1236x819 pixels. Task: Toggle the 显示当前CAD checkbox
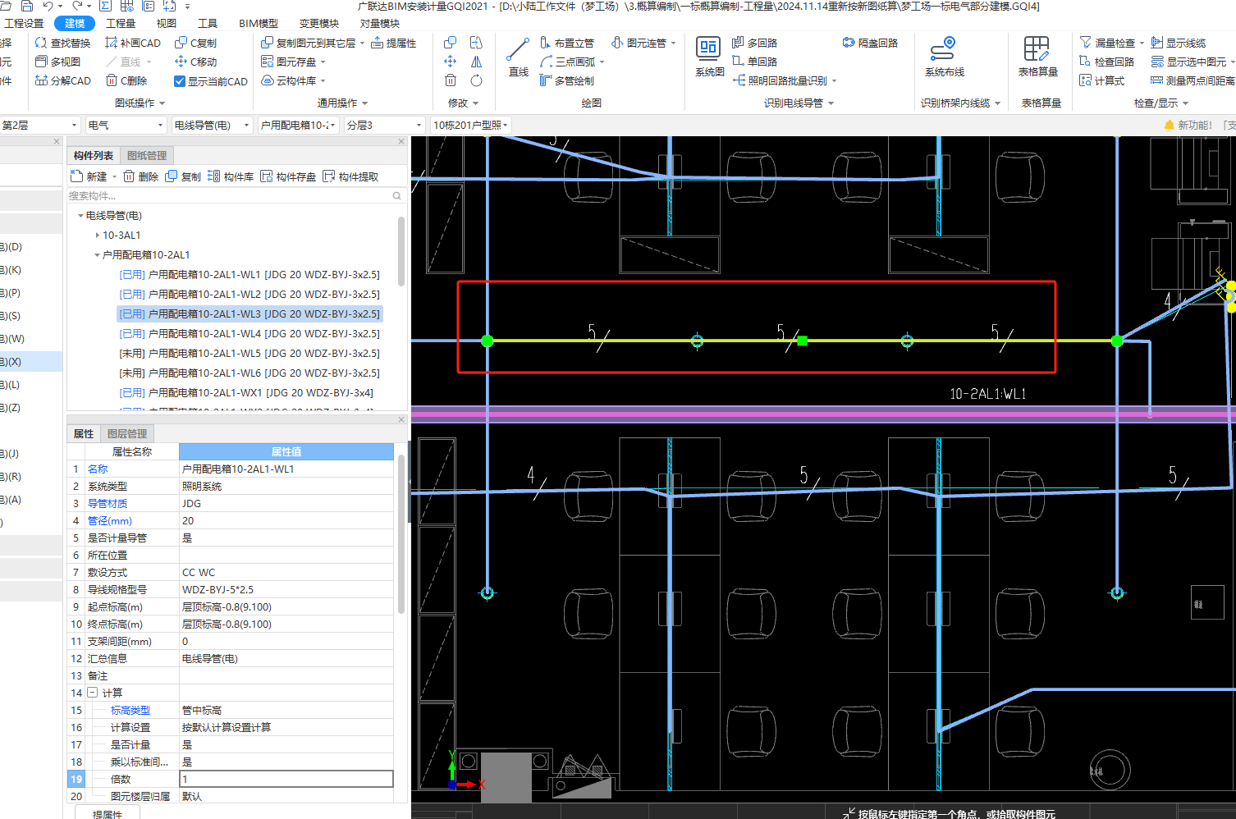180,81
